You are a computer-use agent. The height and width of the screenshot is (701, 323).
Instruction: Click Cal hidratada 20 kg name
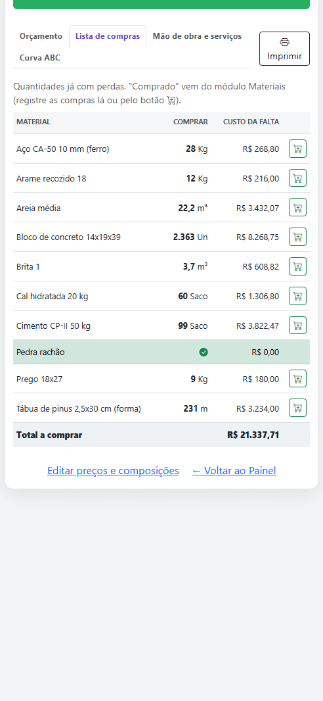tap(53, 297)
